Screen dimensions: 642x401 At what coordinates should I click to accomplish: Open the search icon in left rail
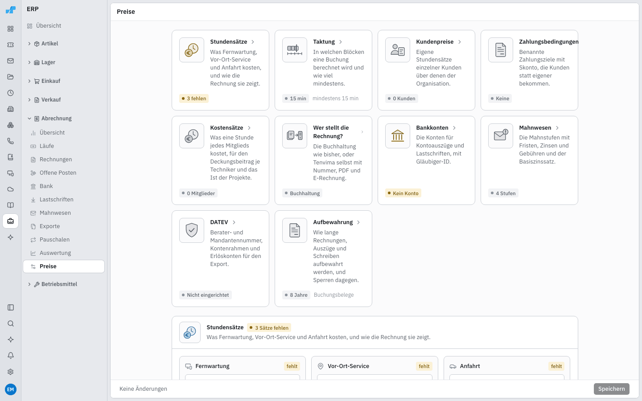coord(11,323)
